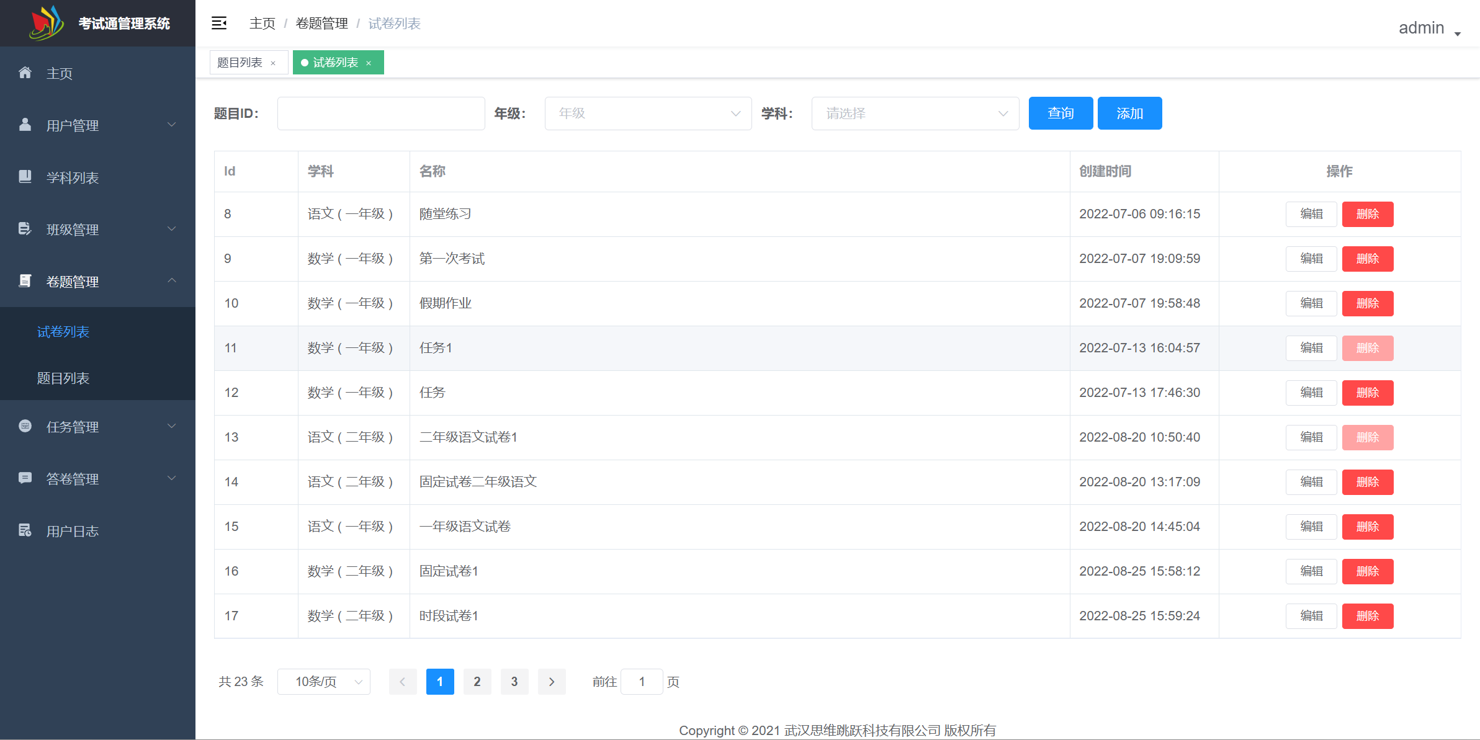Delete the 固定试卷二年级语文 paper
This screenshot has width=1480, height=740.
(1368, 482)
